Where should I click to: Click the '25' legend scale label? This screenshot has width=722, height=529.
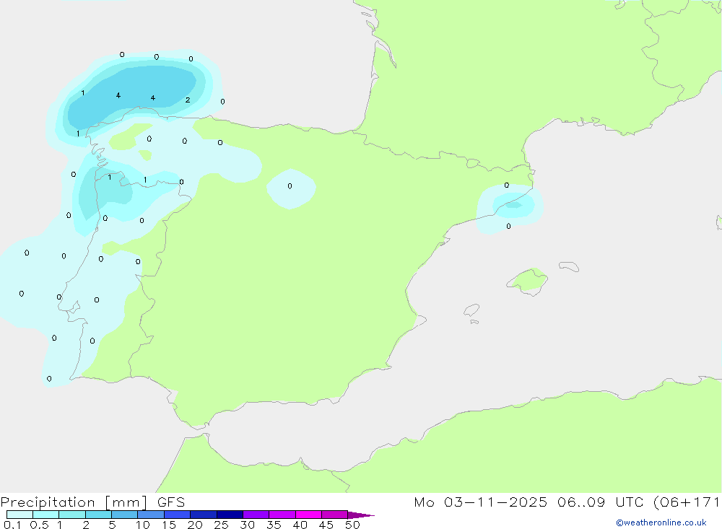pos(221,525)
